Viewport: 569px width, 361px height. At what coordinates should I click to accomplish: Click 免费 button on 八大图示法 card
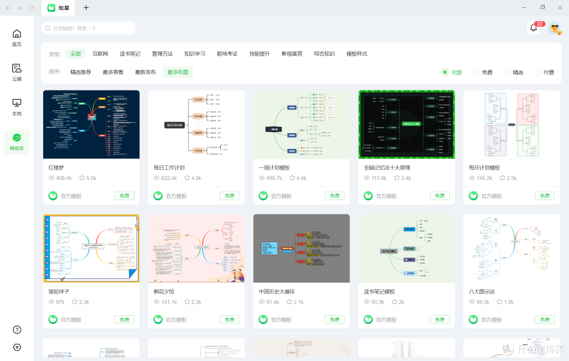coord(545,319)
